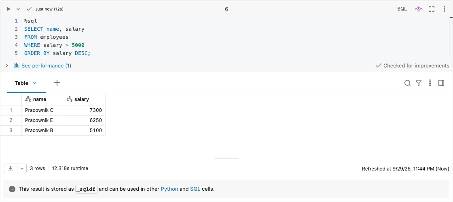The height and width of the screenshot is (202, 453).
Task: Click the performance bar chart icon
Action: point(17,65)
